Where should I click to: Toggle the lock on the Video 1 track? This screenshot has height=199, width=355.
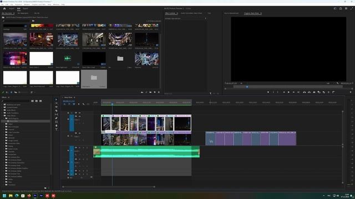click(x=68, y=136)
